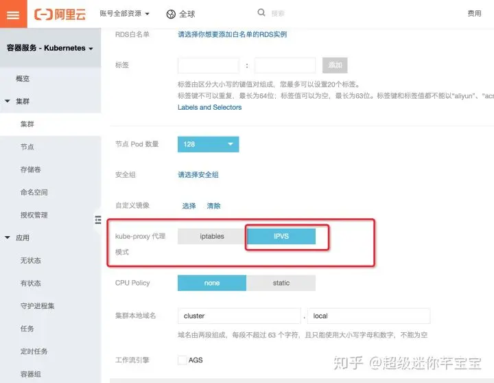Open 概览 in the sidebar
The height and width of the screenshot is (383, 494).
pos(23,78)
